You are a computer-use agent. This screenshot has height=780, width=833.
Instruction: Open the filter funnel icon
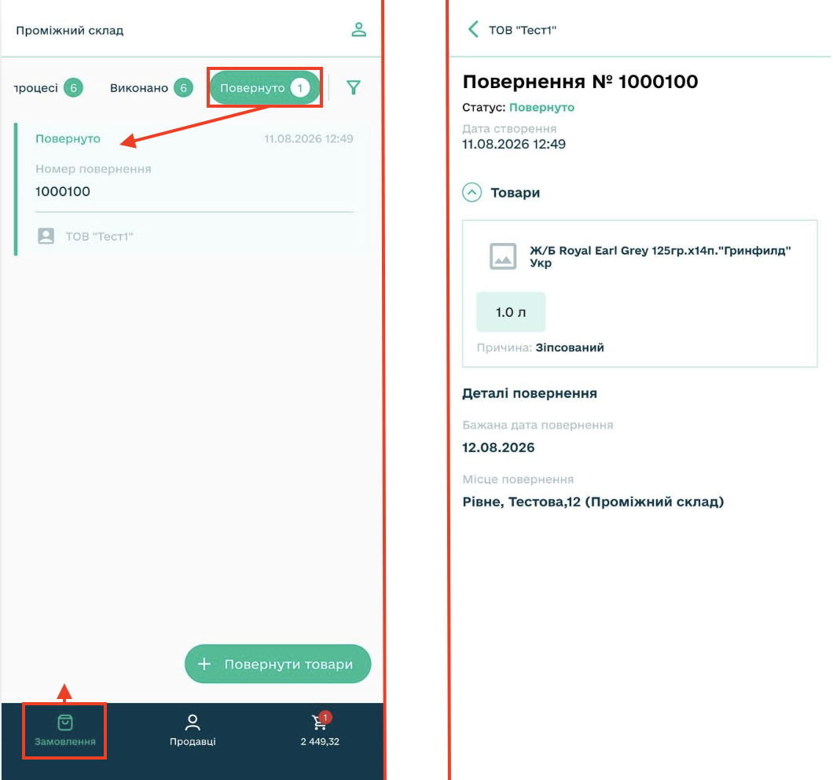coord(354,87)
